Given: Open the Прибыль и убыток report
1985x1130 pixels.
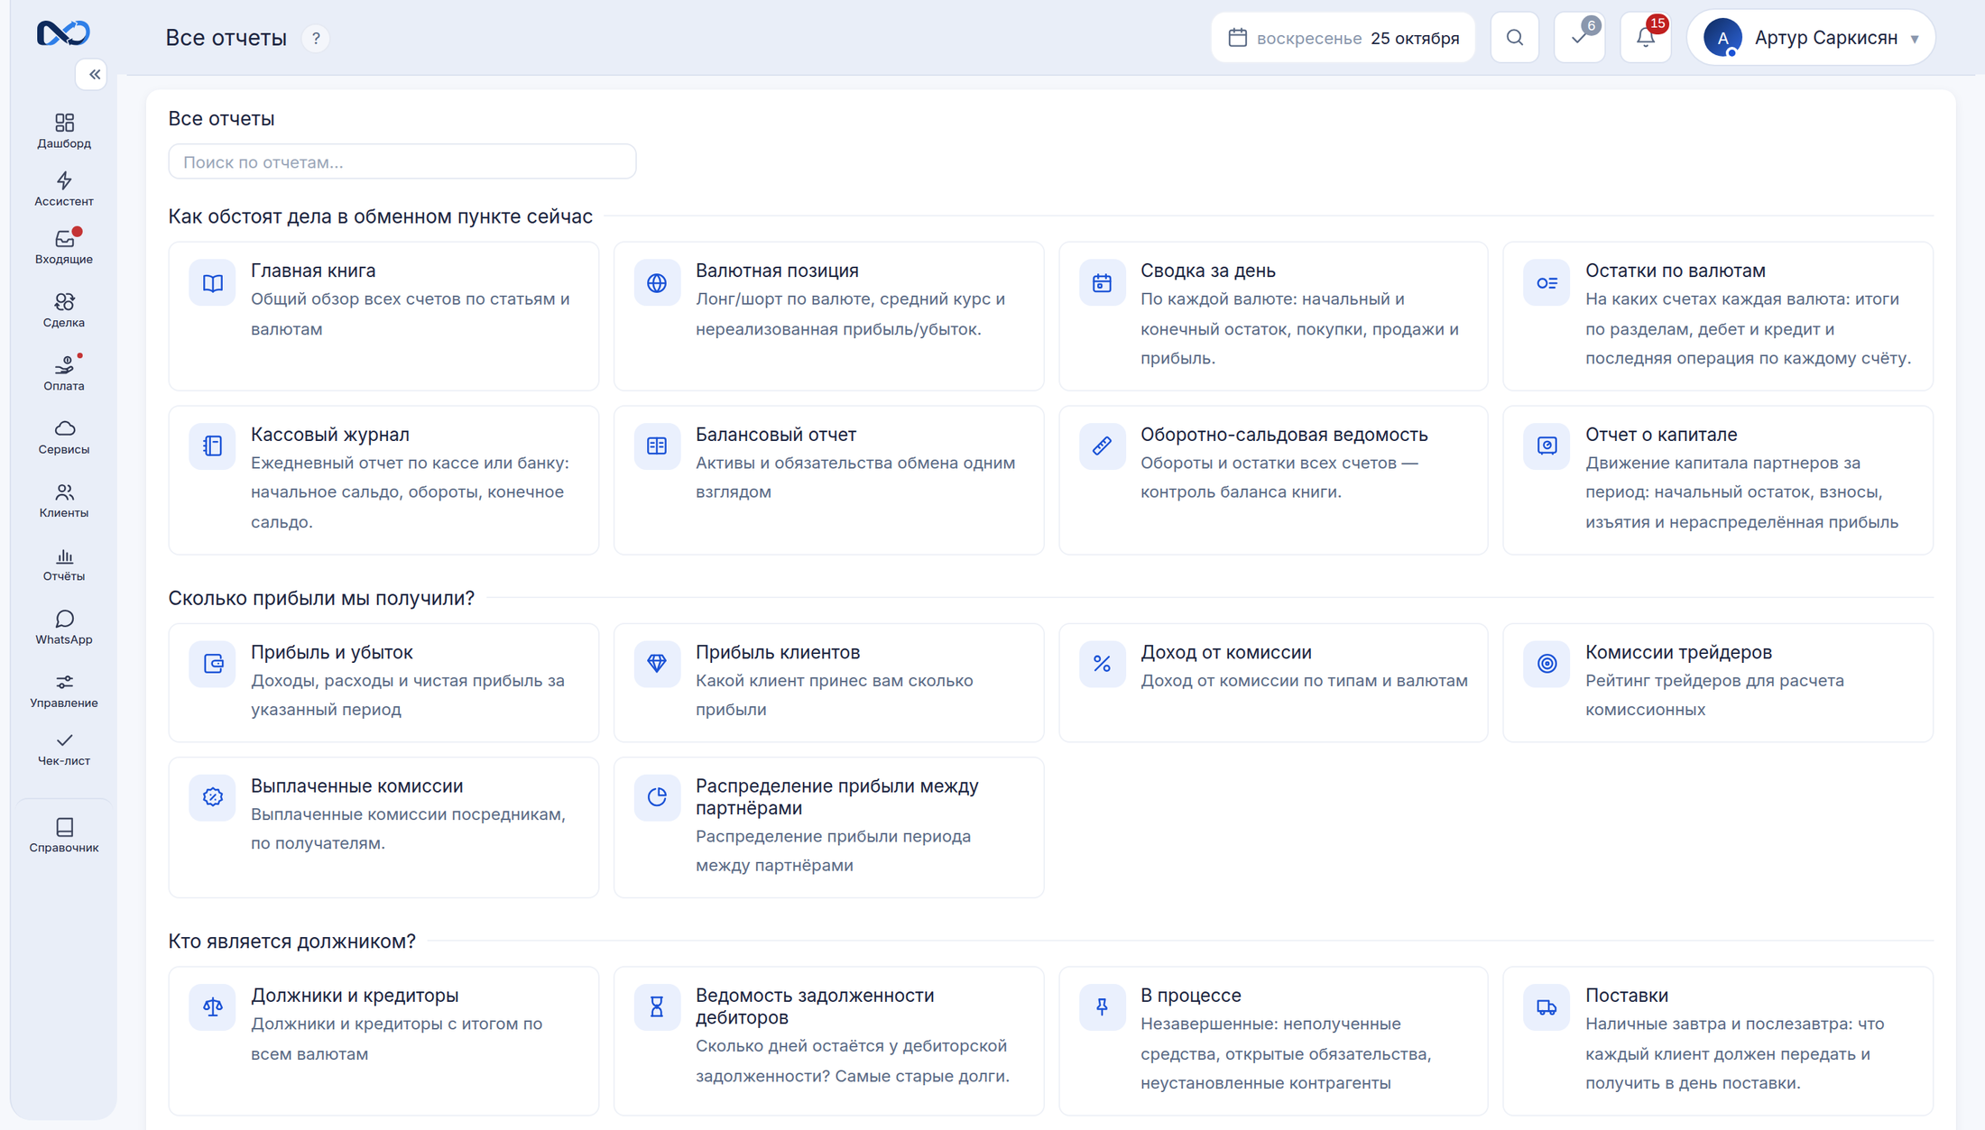Looking at the screenshot, I should pyautogui.click(x=383, y=683).
